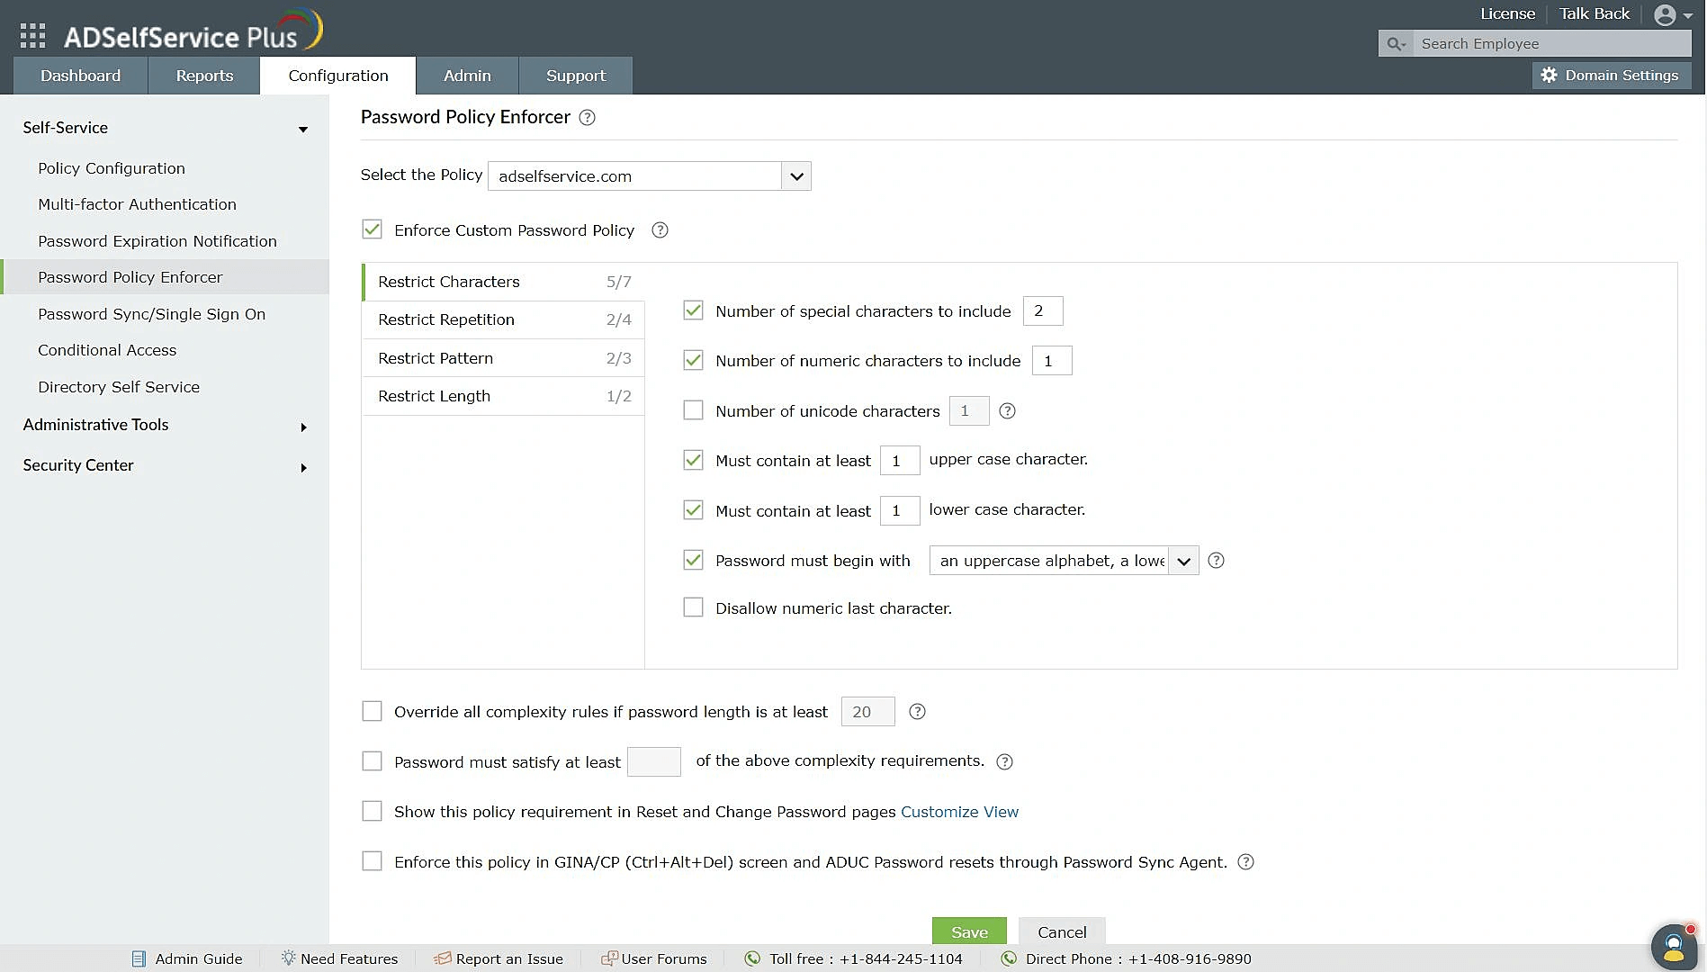Enable Override all complexity rules option
The height and width of the screenshot is (972, 1707).
(372, 711)
